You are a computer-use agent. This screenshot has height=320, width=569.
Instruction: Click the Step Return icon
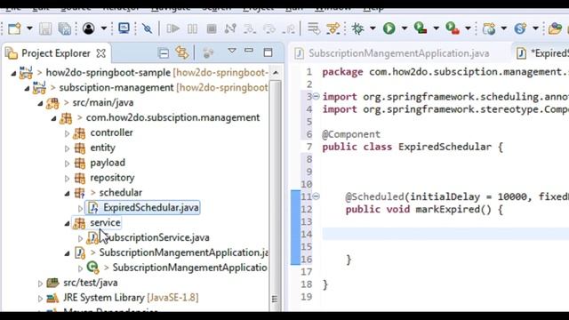tap(289, 28)
